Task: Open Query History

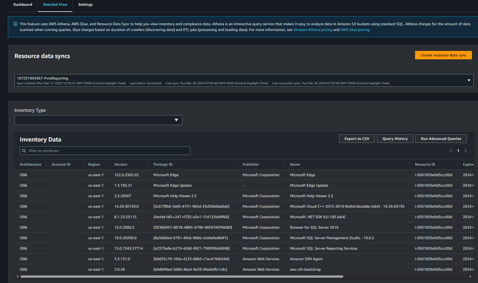Action: 395,139
